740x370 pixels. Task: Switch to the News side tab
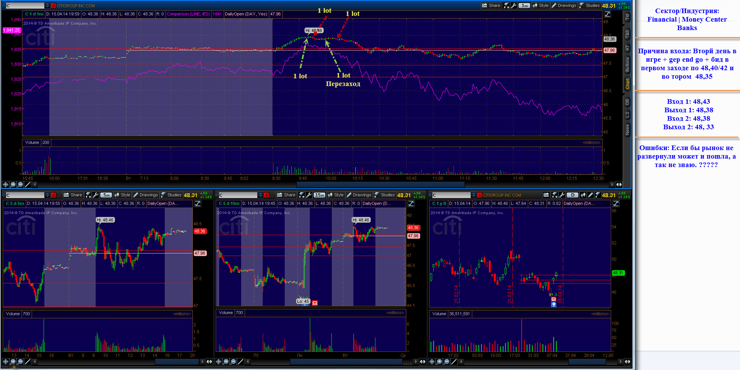(627, 129)
